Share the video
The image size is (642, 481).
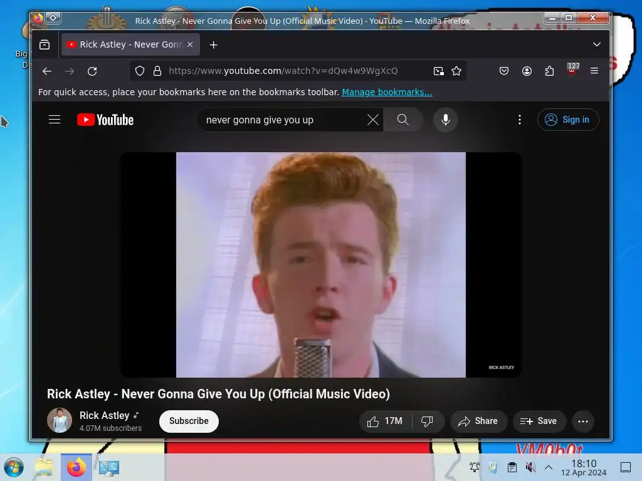click(478, 422)
